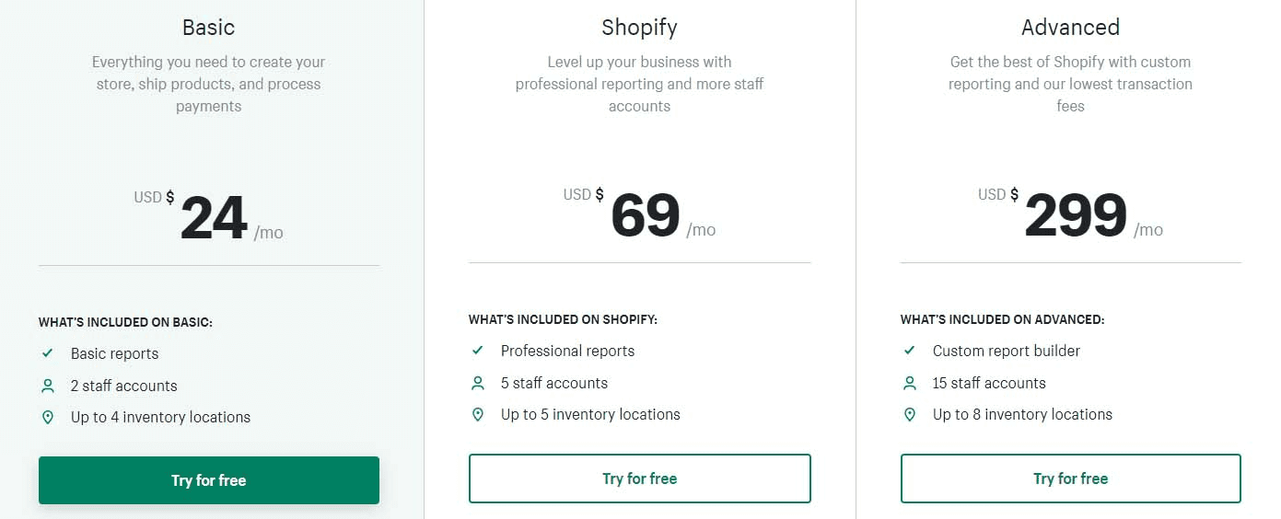Viewport: 1281px width, 519px height.
Task: Start the Basic plan with Try for free
Action: 209,480
